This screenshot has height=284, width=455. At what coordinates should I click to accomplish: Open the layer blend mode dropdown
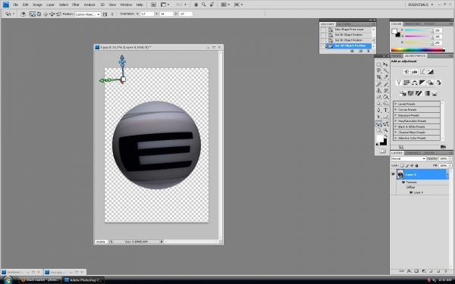pyautogui.click(x=408, y=158)
